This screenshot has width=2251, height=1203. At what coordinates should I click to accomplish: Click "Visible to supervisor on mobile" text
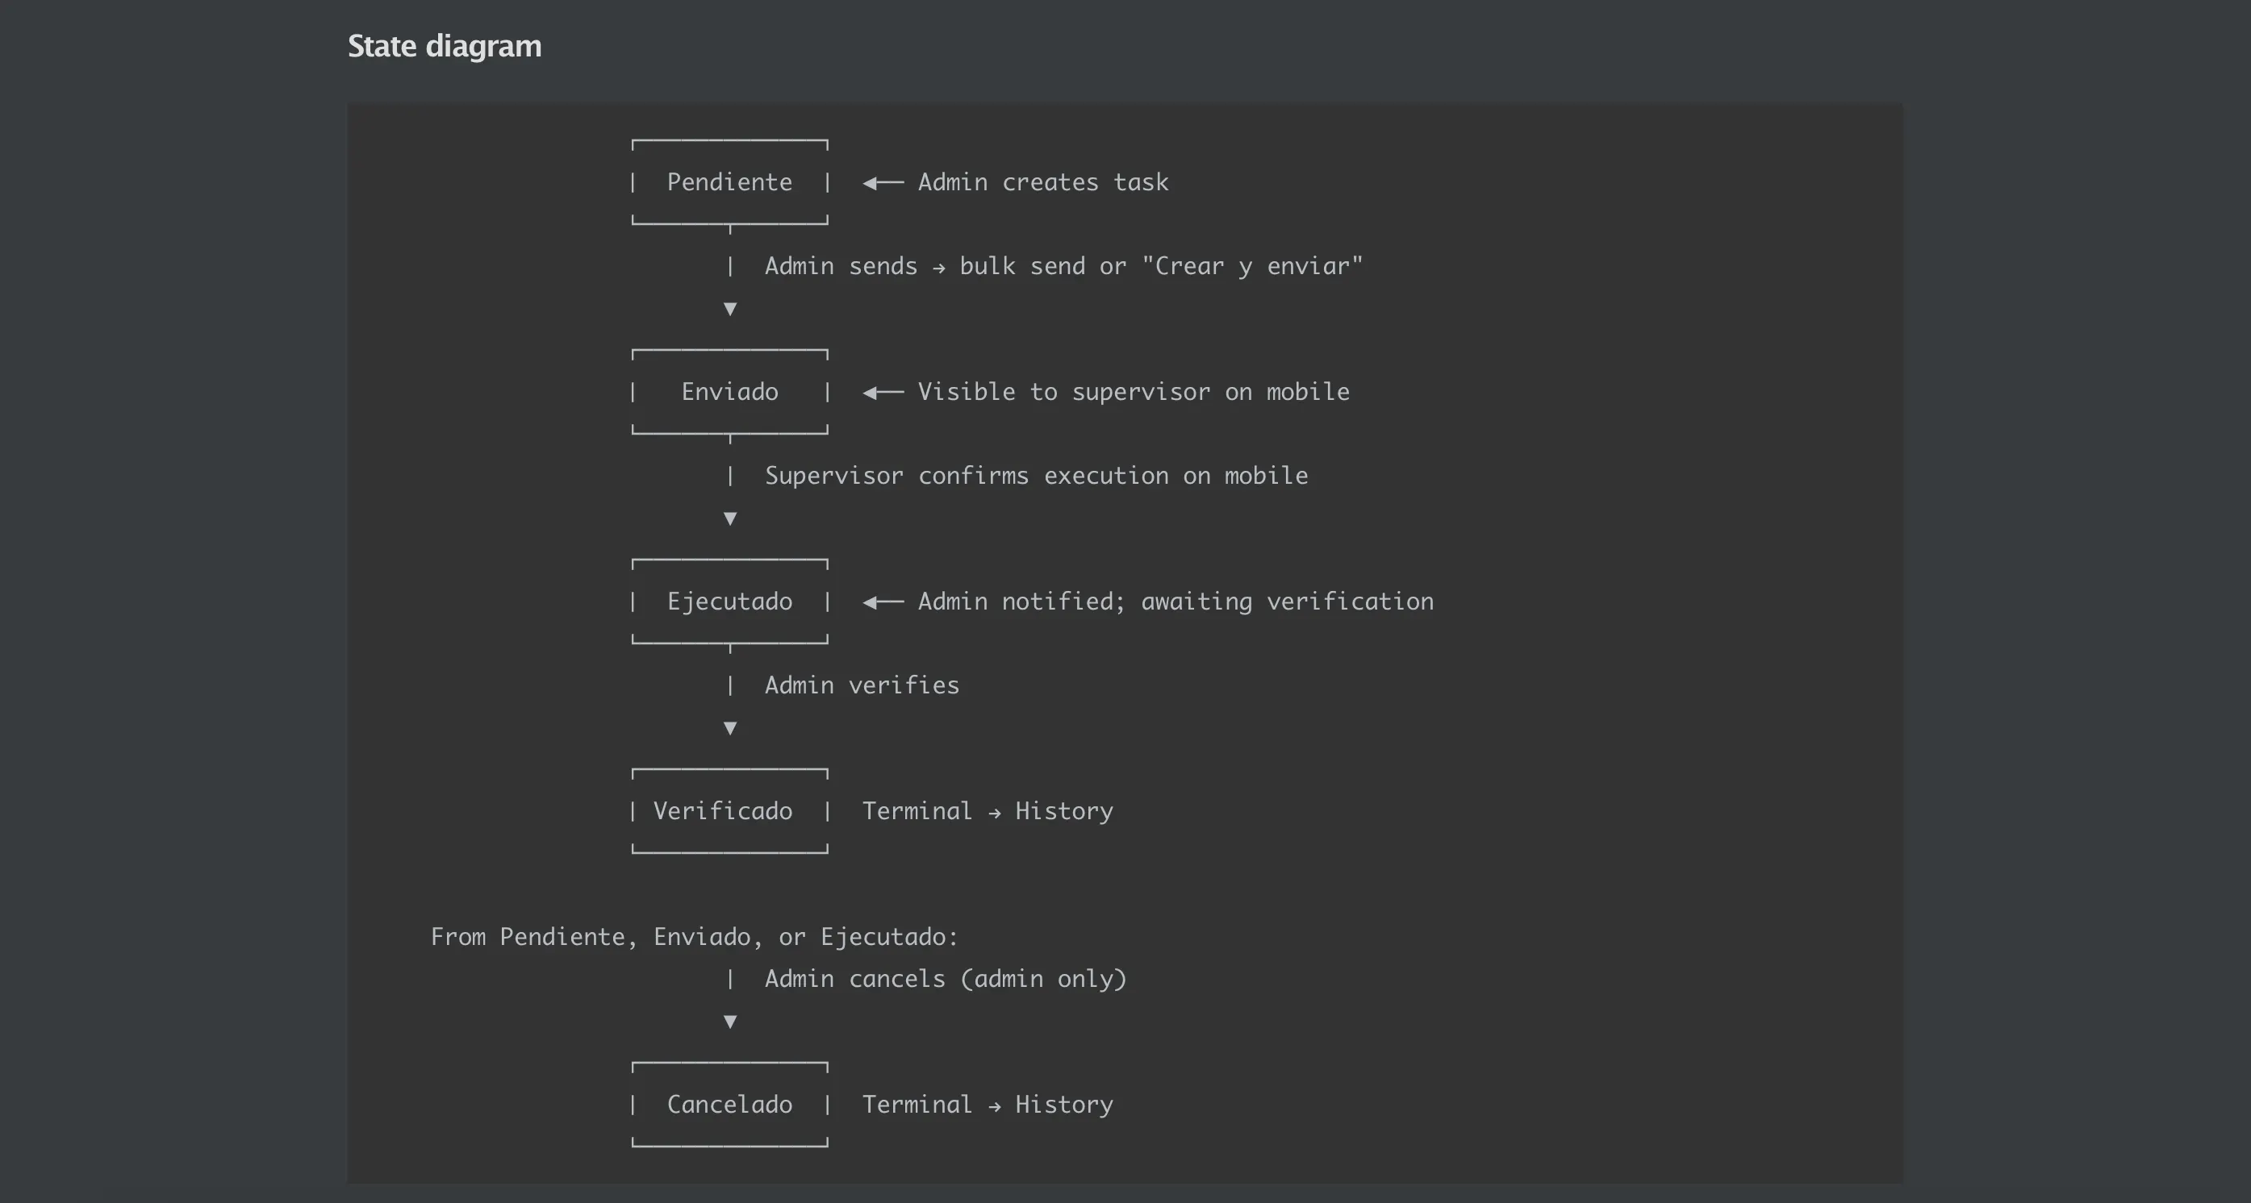point(1134,392)
